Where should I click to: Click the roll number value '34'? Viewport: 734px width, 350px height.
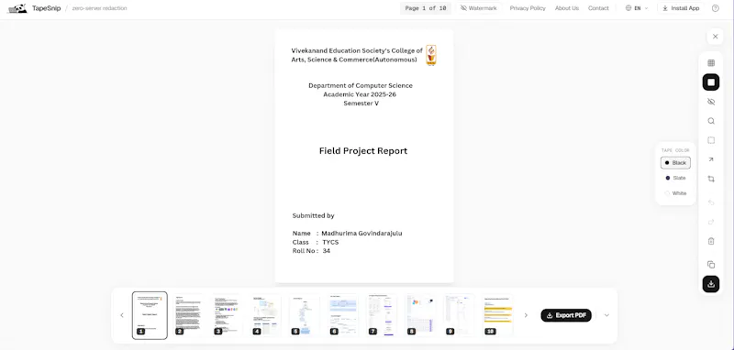click(x=327, y=251)
